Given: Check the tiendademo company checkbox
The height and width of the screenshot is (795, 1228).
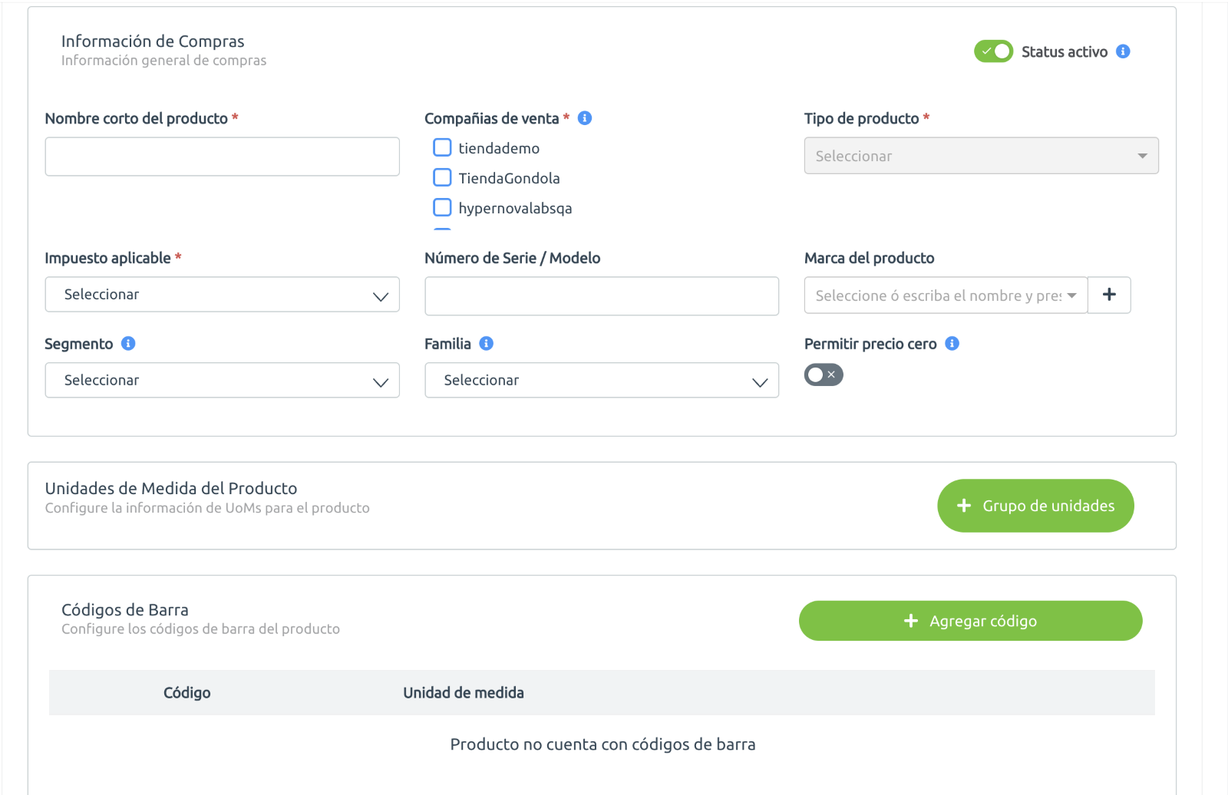Looking at the screenshot, I should coord(442,147).
